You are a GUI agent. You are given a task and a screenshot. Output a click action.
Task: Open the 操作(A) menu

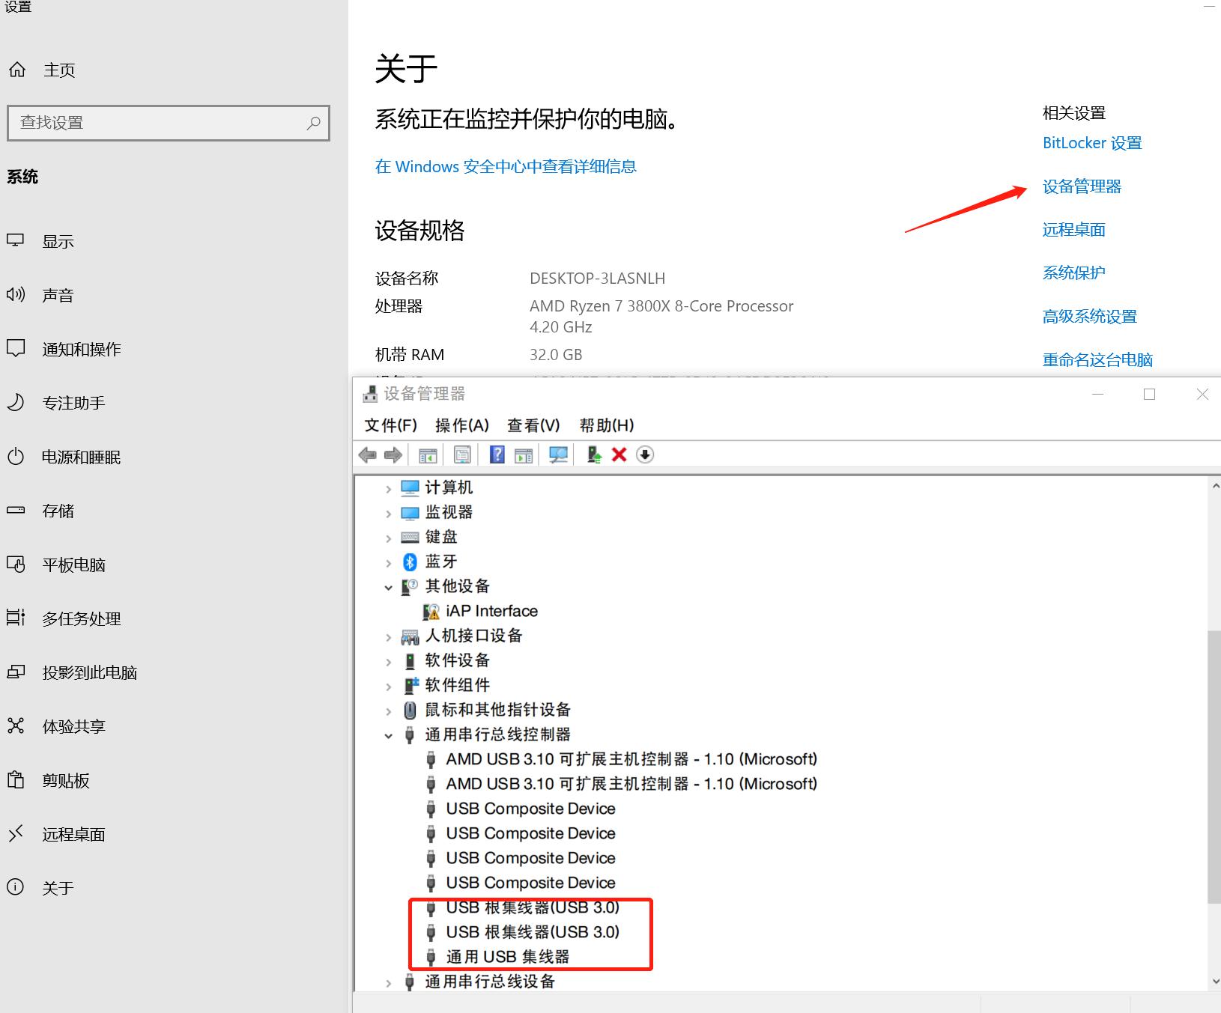[x=463, y=425]
